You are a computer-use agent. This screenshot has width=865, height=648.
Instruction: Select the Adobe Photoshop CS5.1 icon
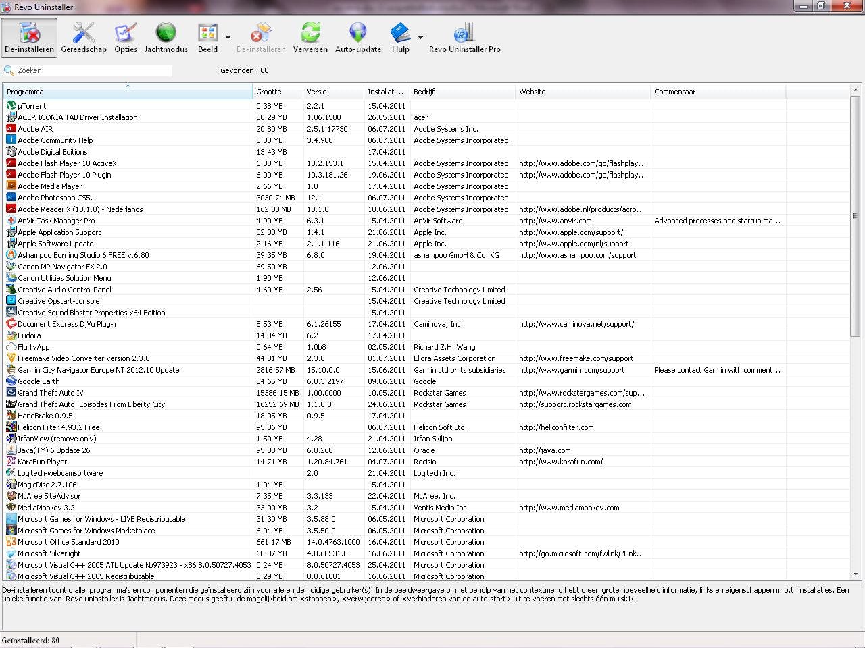(11, 198)
